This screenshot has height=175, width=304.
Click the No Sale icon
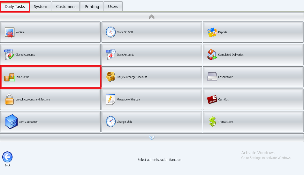point(10,32)
